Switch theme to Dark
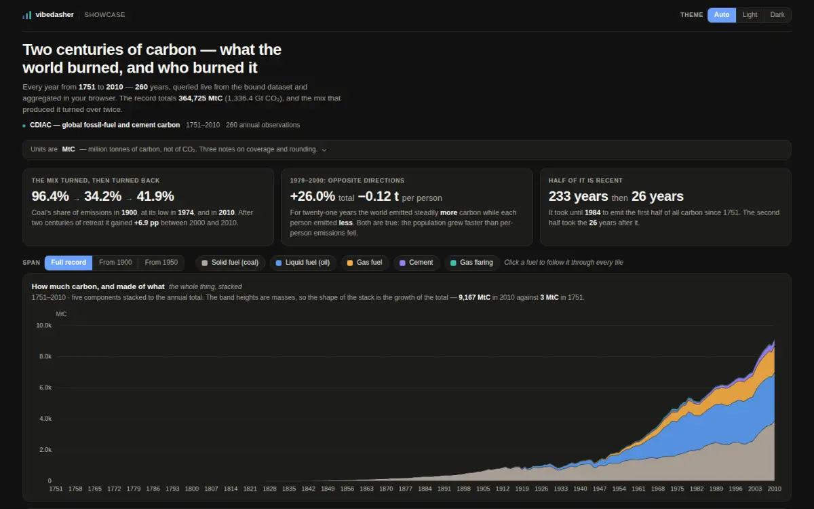Screen dimensions: 814x509 click(x=777, y=15)
